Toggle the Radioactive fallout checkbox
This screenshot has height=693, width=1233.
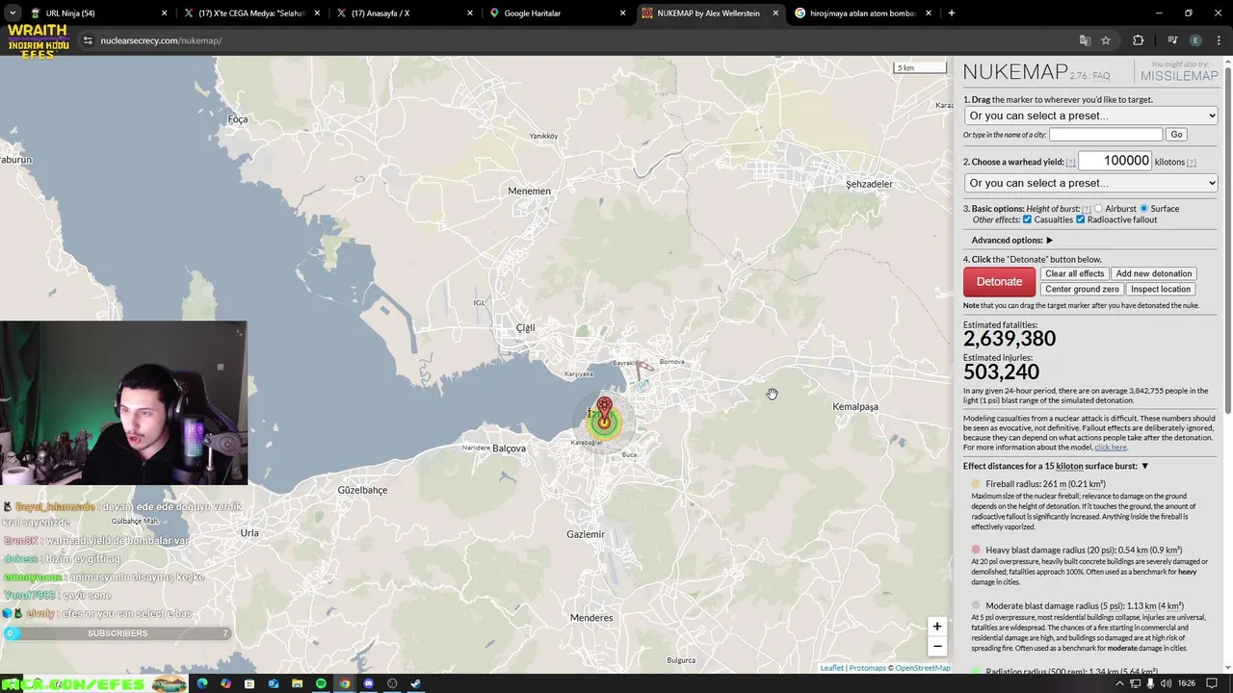(1080, 219)
